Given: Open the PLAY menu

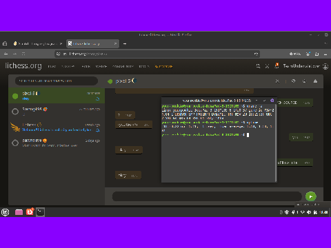Looking at the screenshot, I should (52, 66).
